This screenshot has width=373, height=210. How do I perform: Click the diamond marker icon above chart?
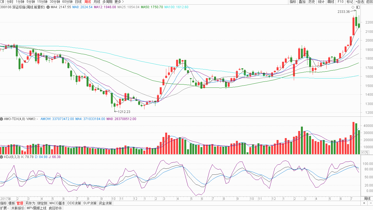click(353, 7)
